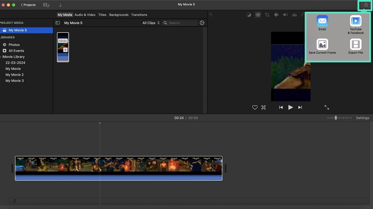Screen dimensions: 373x209
Task: Open the Color Correction palette tool
Action: [x=258, y=15]
